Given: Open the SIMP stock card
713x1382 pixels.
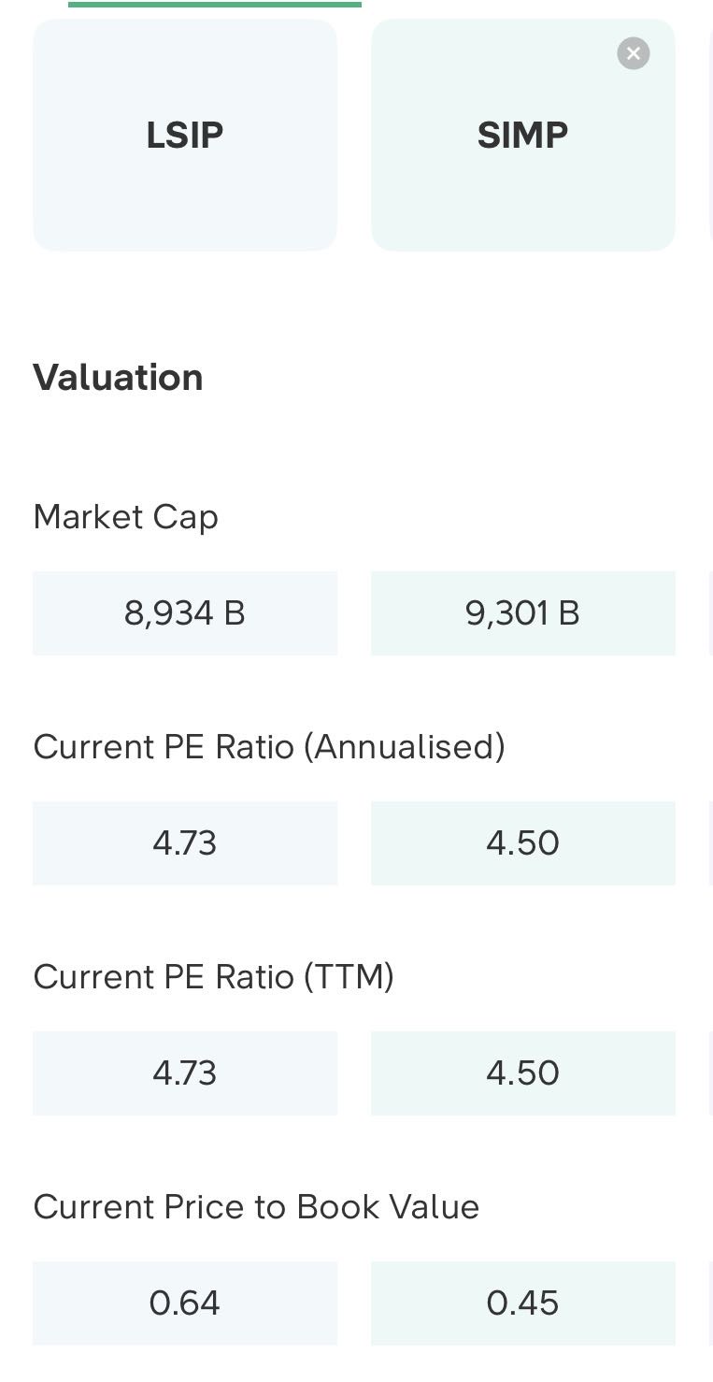Looking at the screenshot, I should click(x=522, y=135).
